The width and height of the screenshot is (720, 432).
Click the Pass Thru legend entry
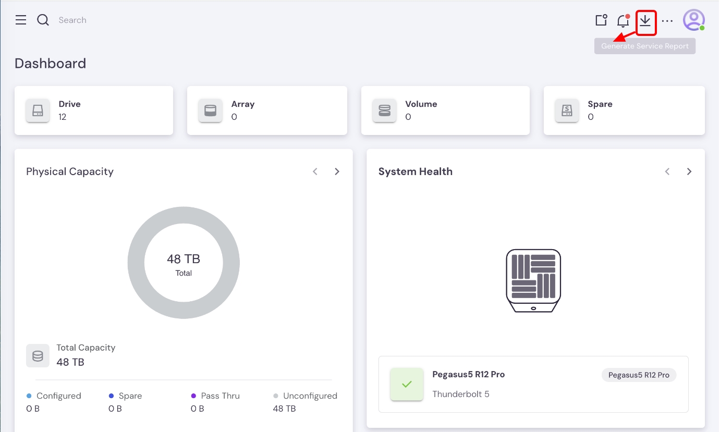[x=215, y=396]
